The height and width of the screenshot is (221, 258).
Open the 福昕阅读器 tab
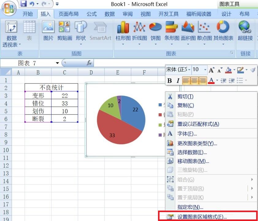pyautogui.click(x=199, y=14)
